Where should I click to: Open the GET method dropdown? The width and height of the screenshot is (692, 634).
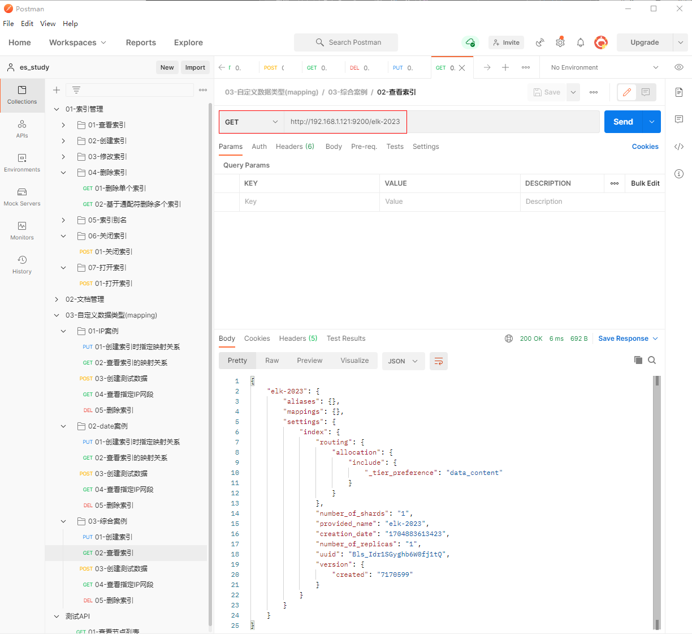(x=251, y=122)
